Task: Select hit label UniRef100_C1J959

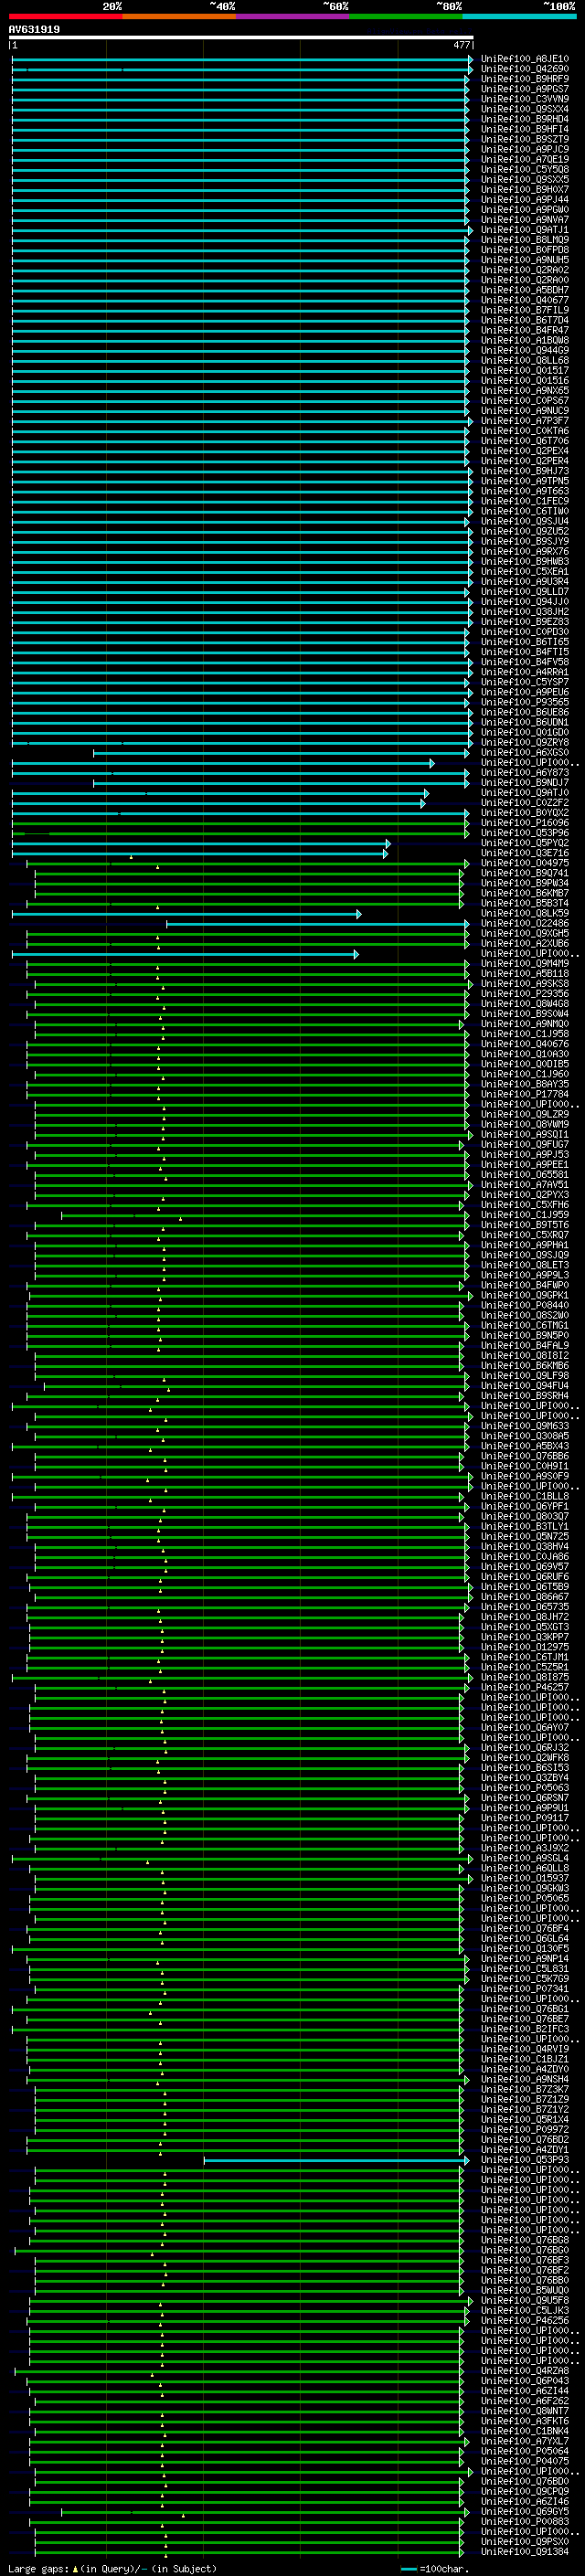Action: point(525,1215)
